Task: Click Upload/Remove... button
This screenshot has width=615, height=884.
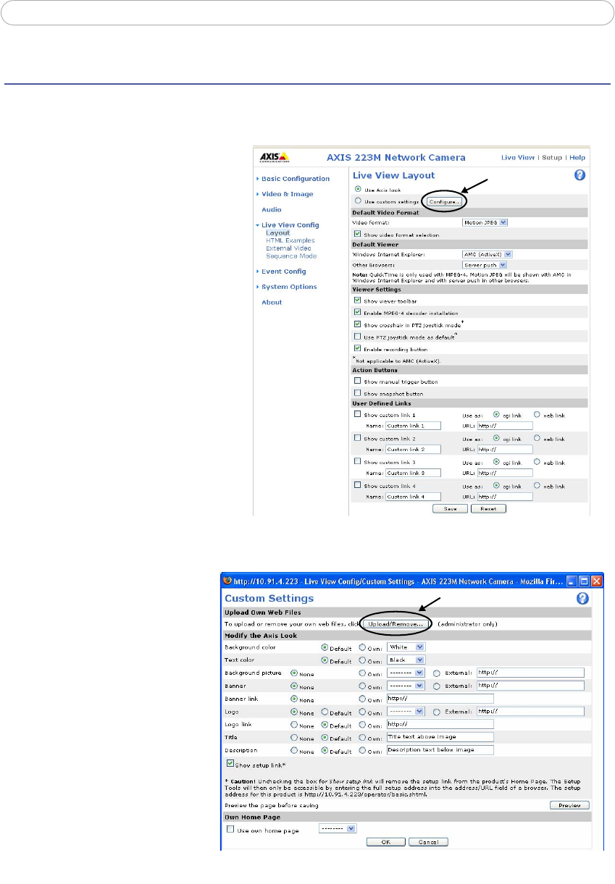Action: [x=397, y=623]
